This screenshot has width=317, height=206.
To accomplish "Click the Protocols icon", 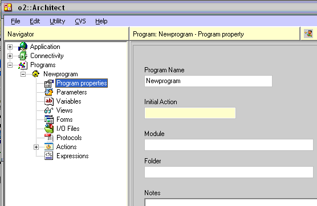I will pos(49,138).
